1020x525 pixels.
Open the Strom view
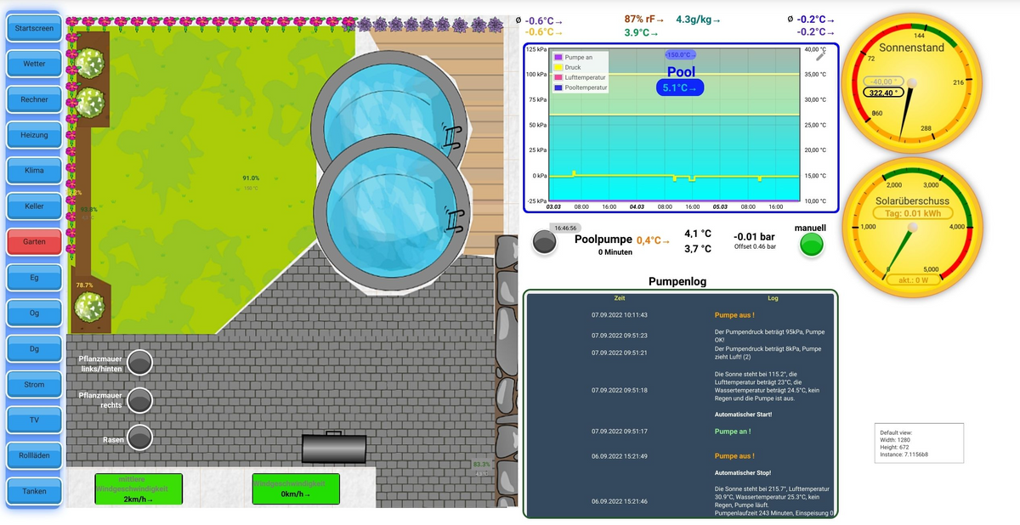point(35,384)
